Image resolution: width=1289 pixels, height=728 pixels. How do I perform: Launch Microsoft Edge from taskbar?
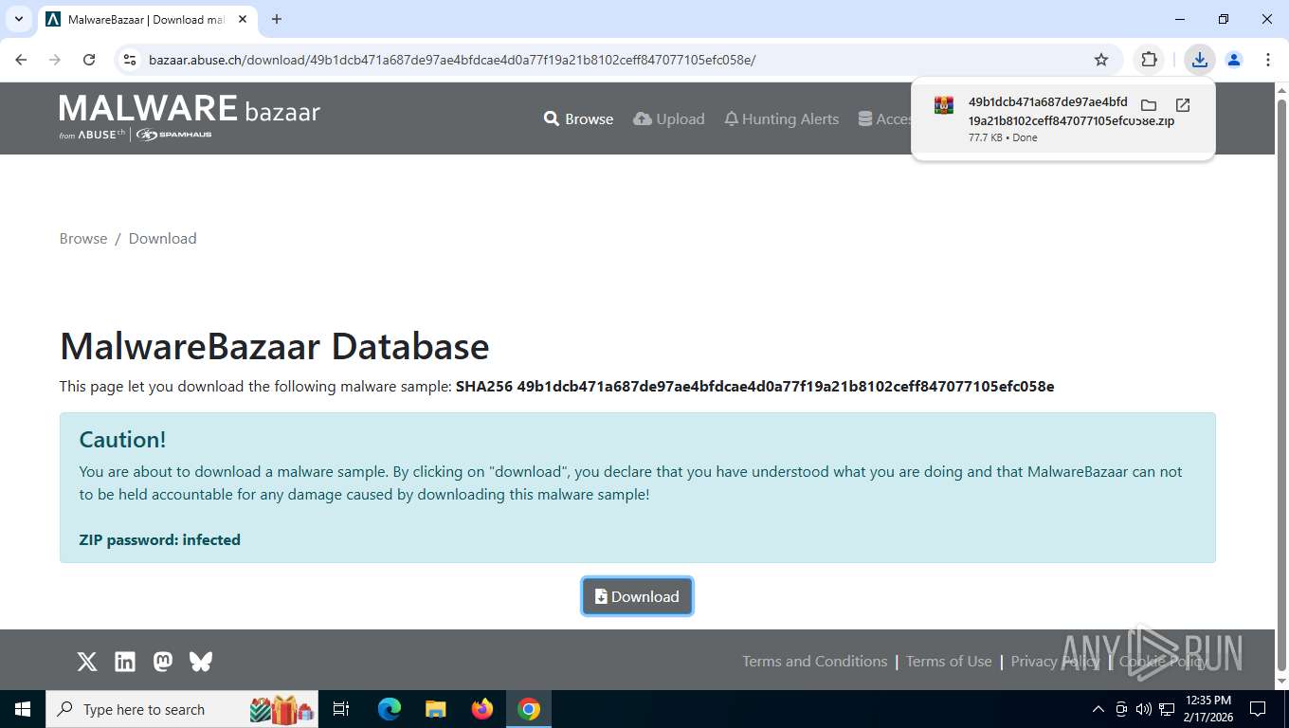[390, 709]
